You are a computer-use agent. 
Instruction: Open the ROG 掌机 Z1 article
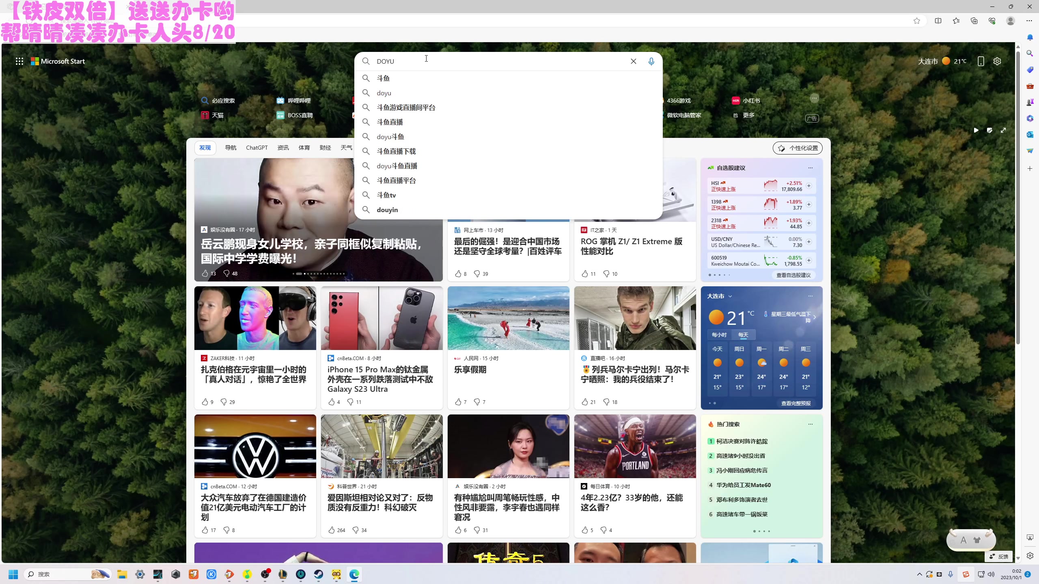(x=631, y=246)
